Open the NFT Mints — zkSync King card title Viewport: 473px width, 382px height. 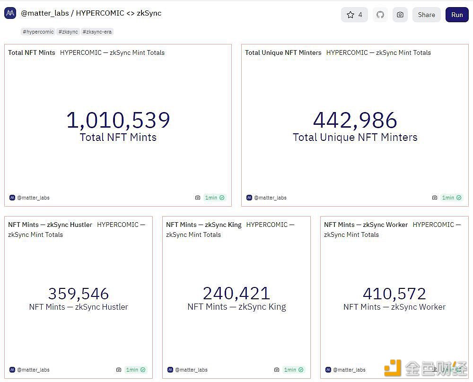[x=203, y=225]
